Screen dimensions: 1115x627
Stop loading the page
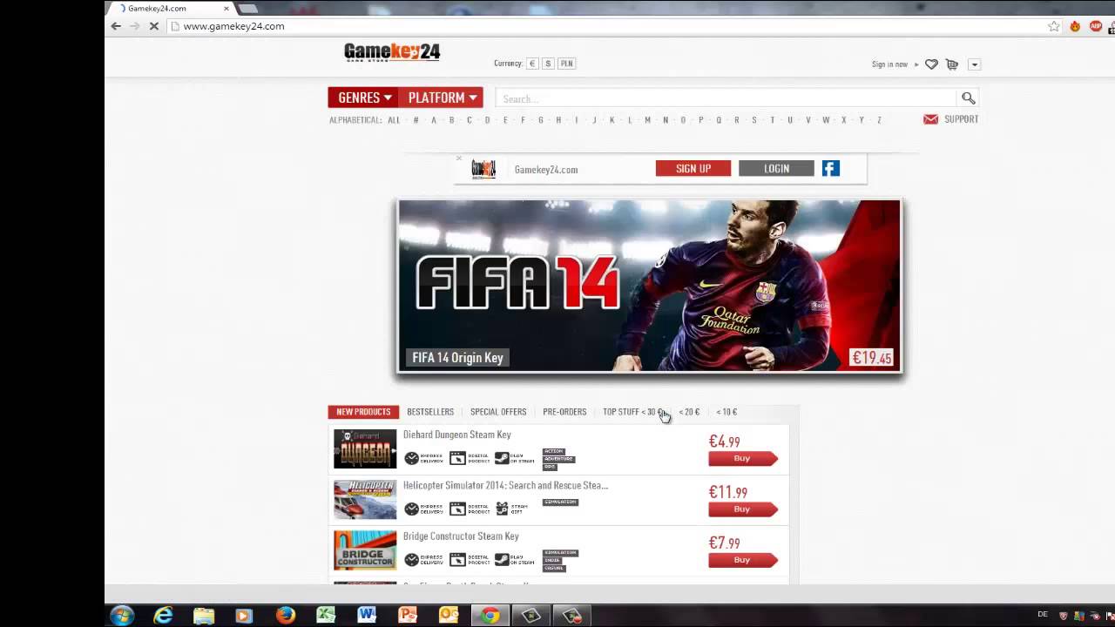153,26
